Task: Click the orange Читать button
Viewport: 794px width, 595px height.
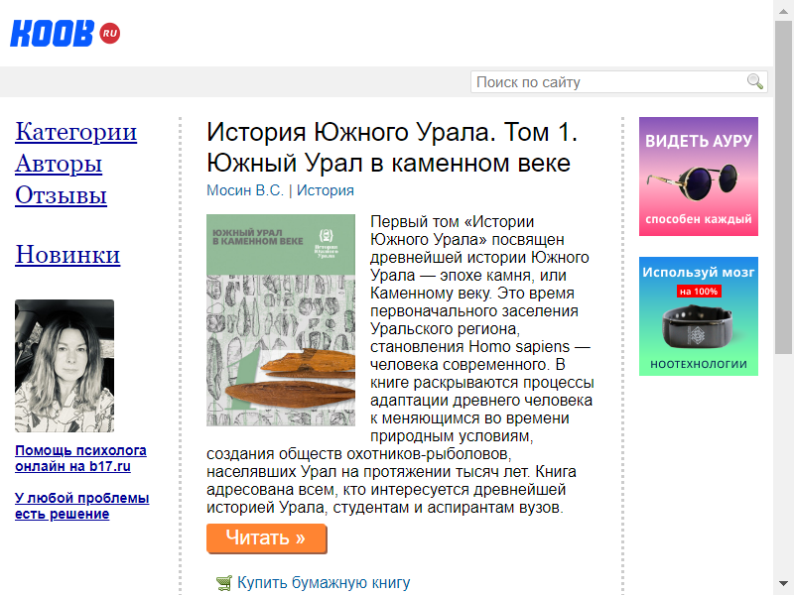Action: point(266,538)
